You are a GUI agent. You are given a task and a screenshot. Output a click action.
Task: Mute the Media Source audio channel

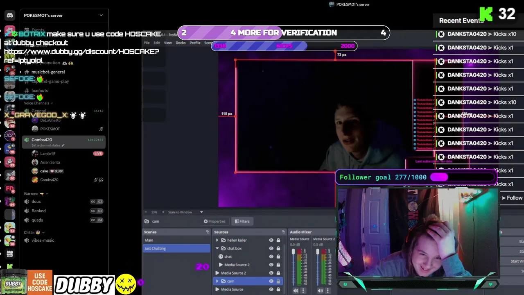pos(296,290)
